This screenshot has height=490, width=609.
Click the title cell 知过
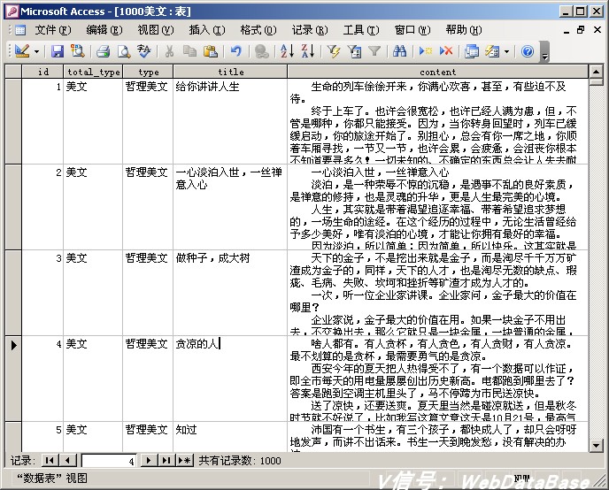click(x=231, y=436)
